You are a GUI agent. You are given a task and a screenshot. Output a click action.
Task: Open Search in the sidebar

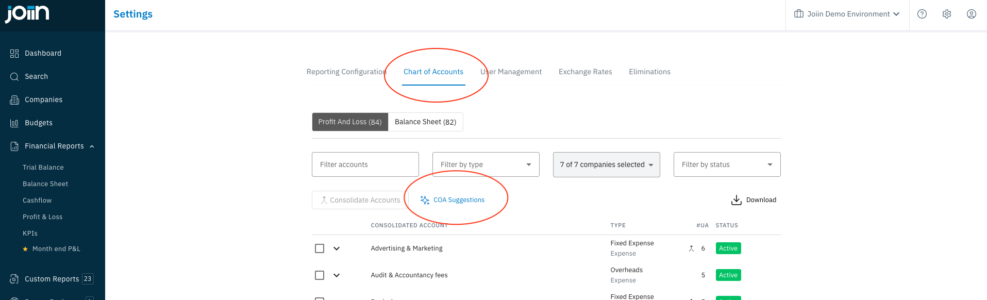(x=36, y=76)
